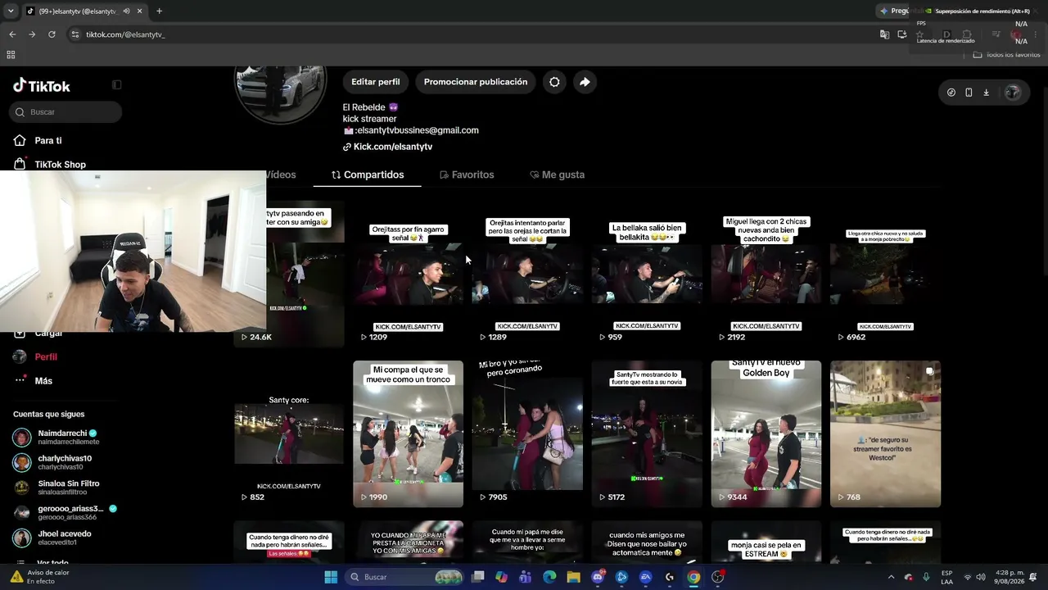Image resolution: width=1048 pixels, height=590 pixels.
Task: Click the TikTok Buscar search field
Action: tap(65, 112)
